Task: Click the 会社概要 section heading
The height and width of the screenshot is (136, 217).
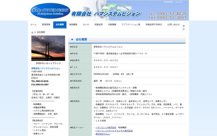Action: point(81,39)
